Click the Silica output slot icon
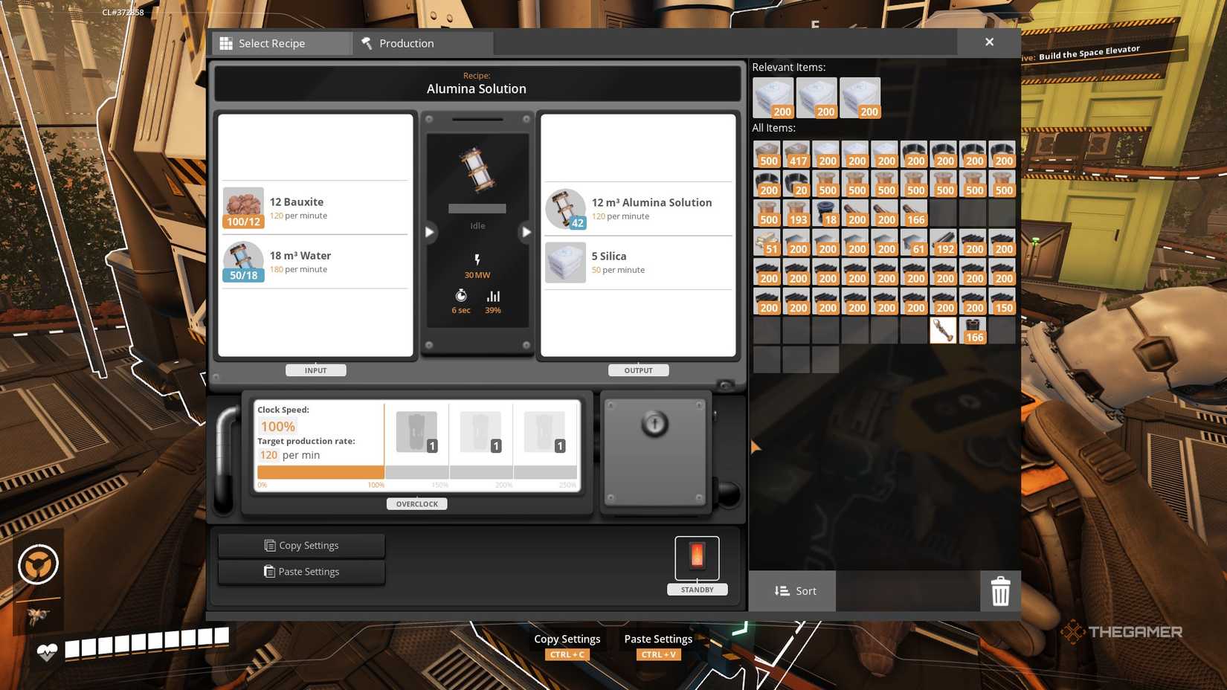 (x=565, y=262)
